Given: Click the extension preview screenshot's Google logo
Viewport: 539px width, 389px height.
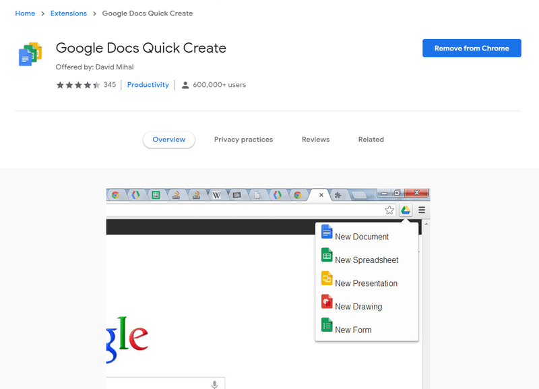Looking at the screenshot, I should point(127,339).
